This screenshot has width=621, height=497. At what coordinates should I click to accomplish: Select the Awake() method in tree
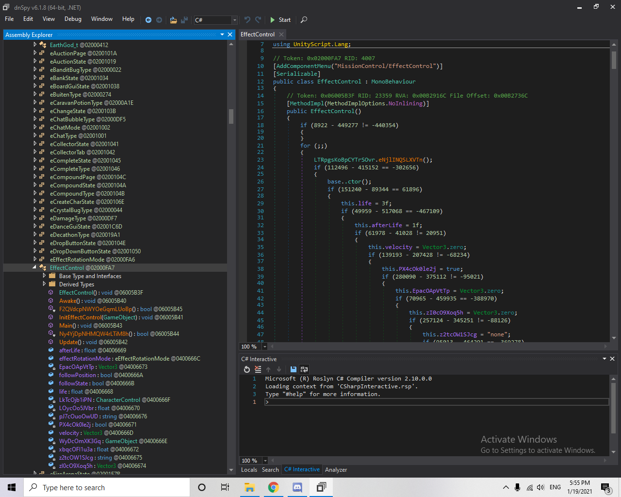(93, 301)
